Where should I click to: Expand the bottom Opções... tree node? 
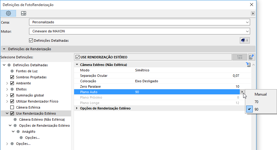[7, 144]
